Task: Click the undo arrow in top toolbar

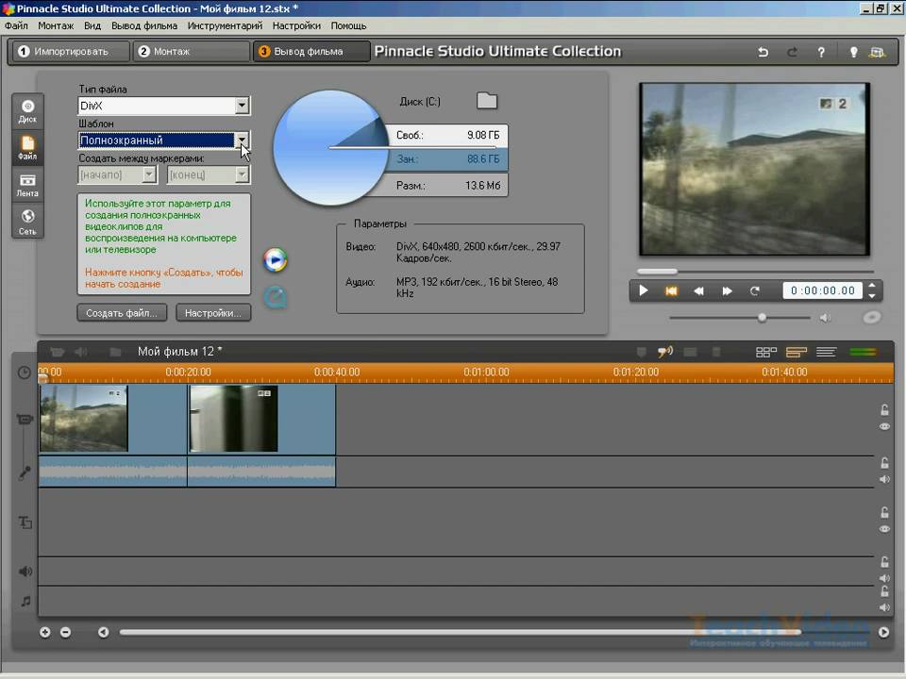Action: 763,52
